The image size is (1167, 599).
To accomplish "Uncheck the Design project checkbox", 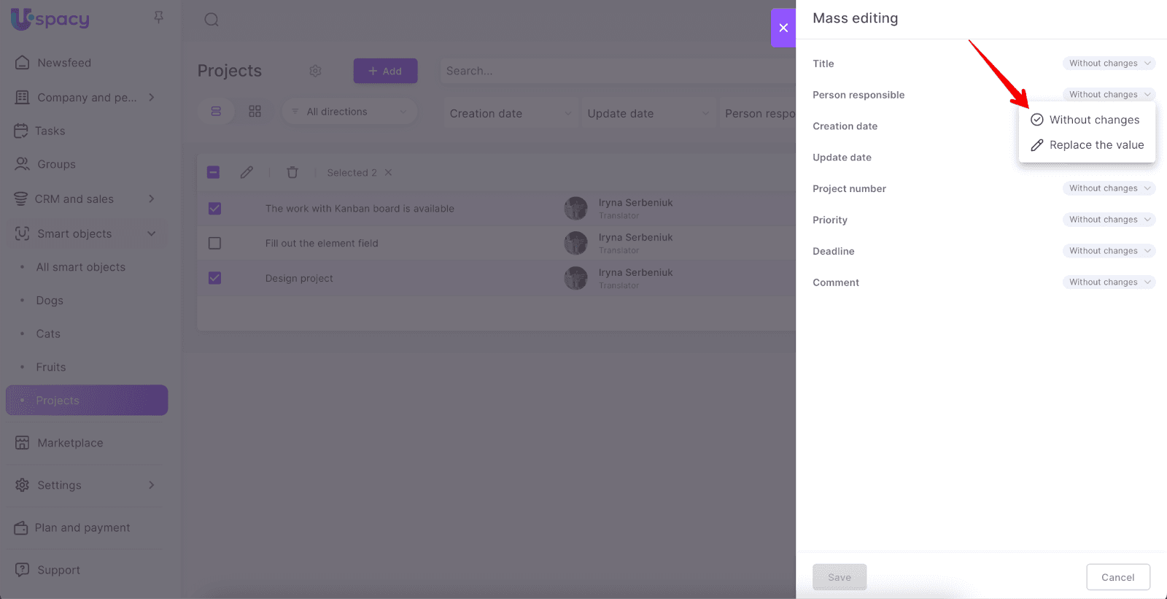I will [x=214, y=278].
